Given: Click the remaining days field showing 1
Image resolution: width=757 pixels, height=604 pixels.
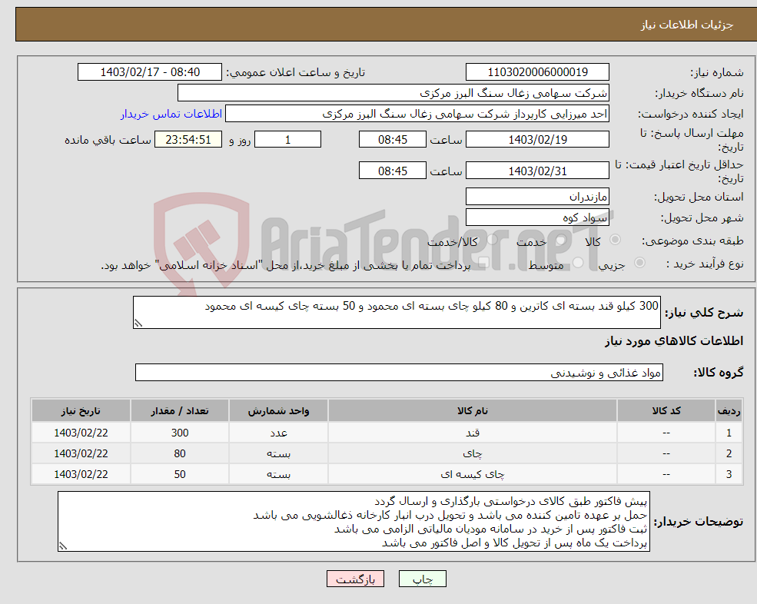Looking at the screenshot, I should [287, 140].
